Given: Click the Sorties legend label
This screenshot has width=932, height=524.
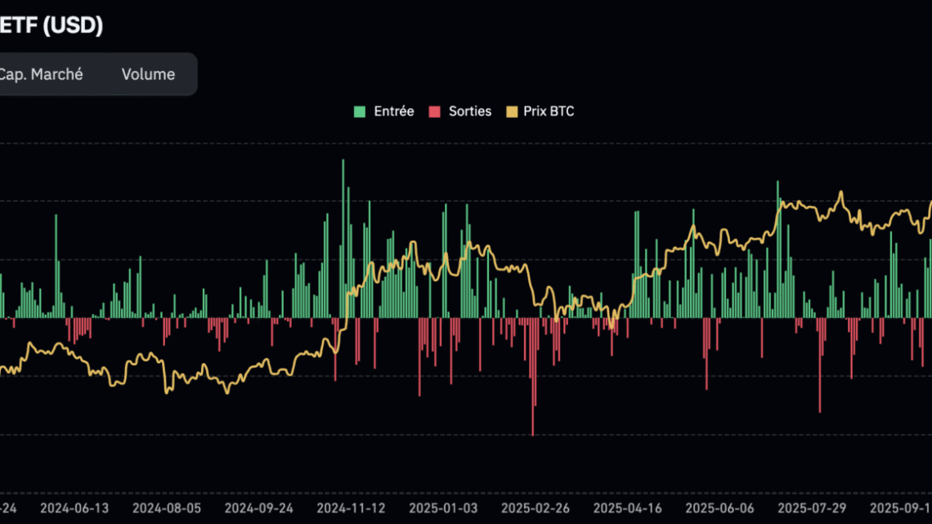Looking at the screenshot, I should [469, 111].
